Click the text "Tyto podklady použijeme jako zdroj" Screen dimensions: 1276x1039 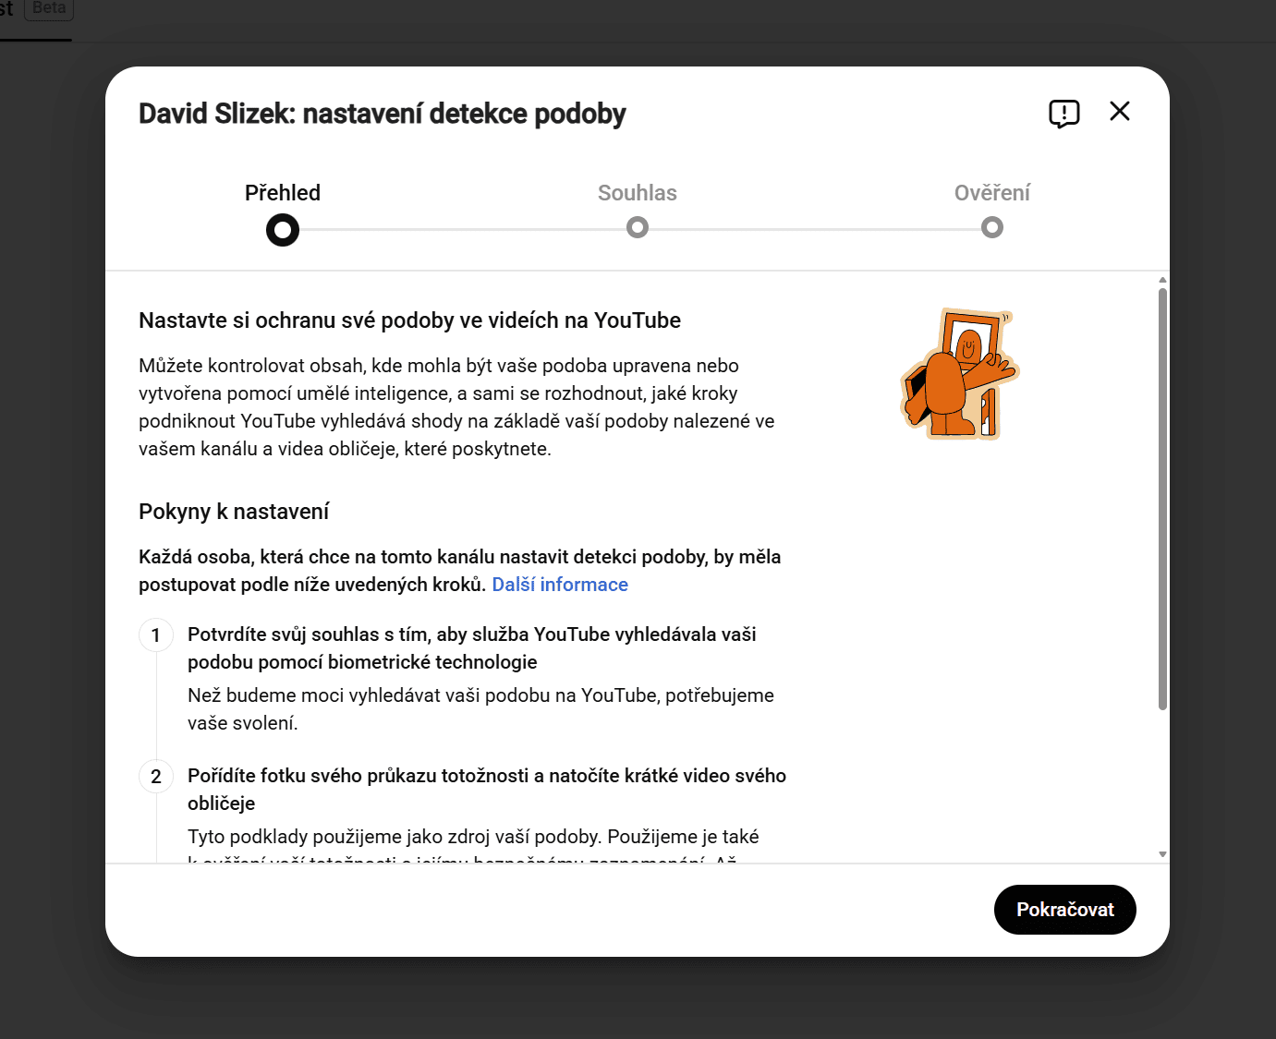click(473, 837)
